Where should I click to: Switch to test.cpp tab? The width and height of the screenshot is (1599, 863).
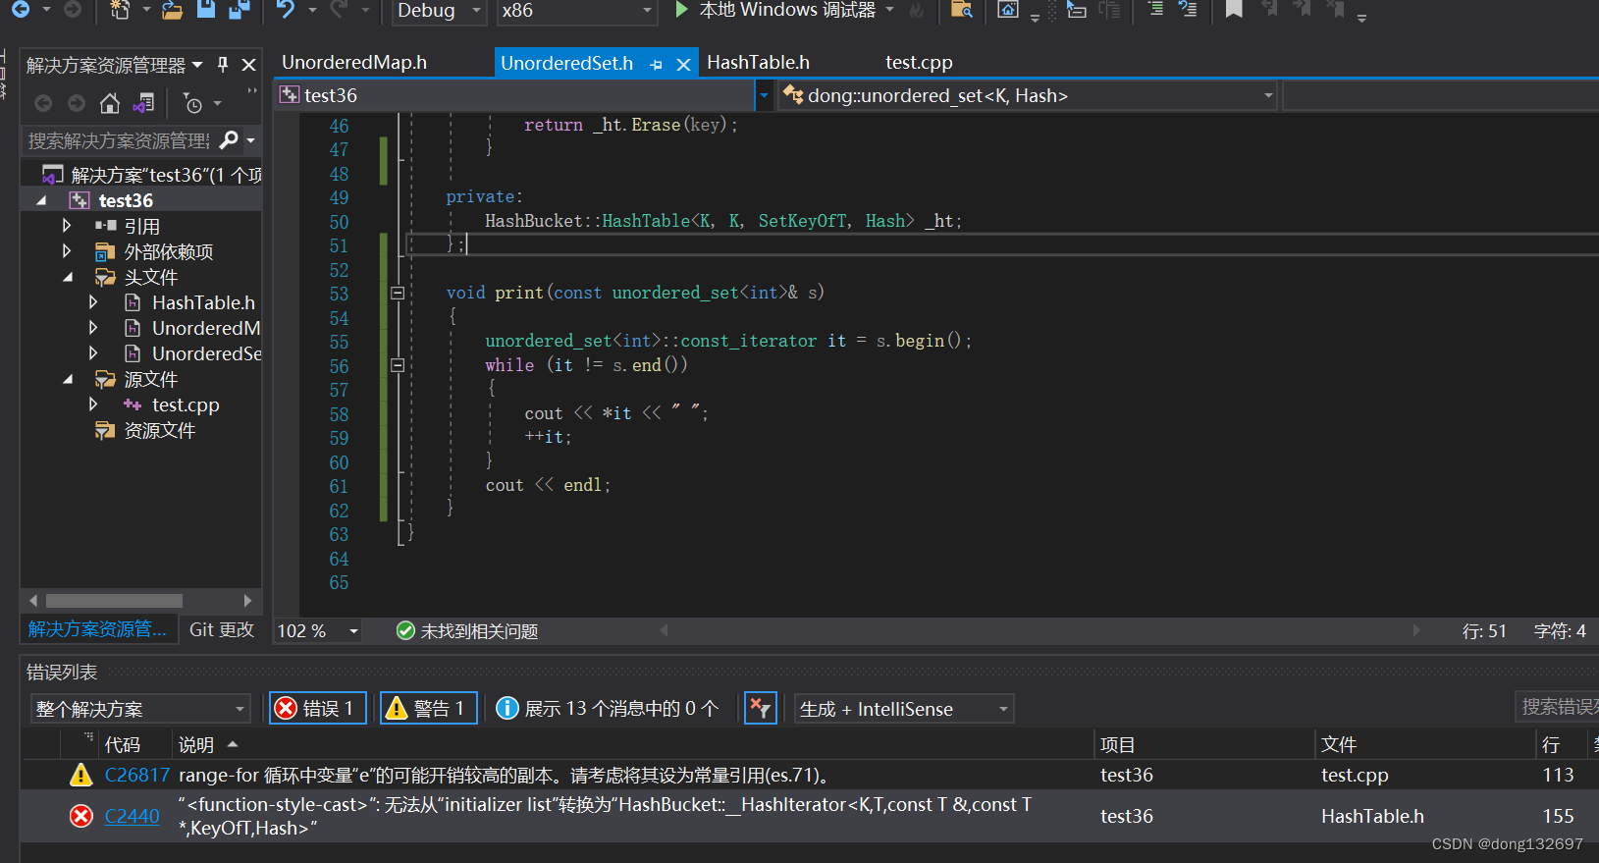(x=919, y=63)
